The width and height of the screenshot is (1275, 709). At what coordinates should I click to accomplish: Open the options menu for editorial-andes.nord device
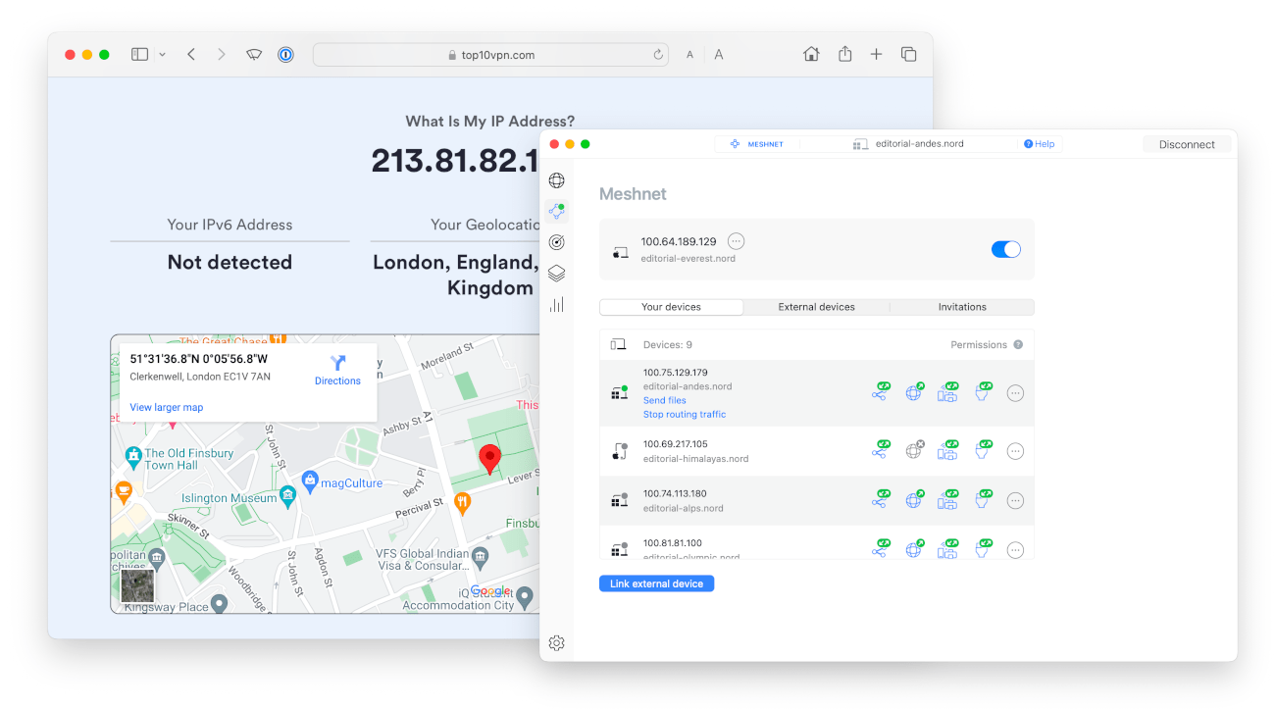[x=1015, y=392]
